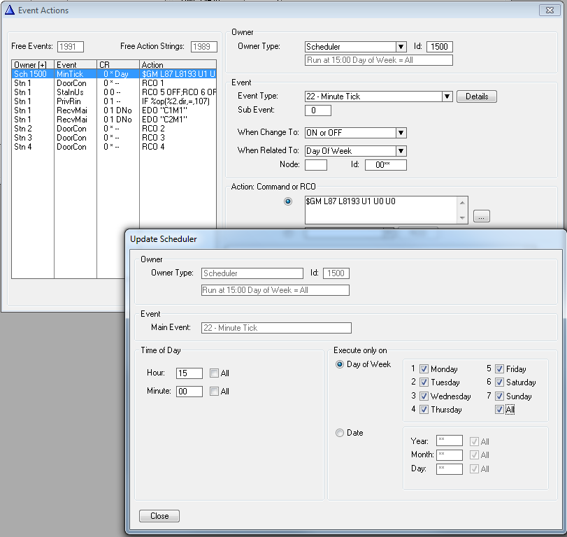567x537 pixels.
Task: Open the When Related To dropdown
Action: [x=401, y=150]
